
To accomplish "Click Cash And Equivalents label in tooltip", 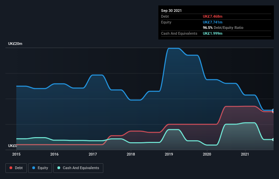I will [x=179, y=33].
